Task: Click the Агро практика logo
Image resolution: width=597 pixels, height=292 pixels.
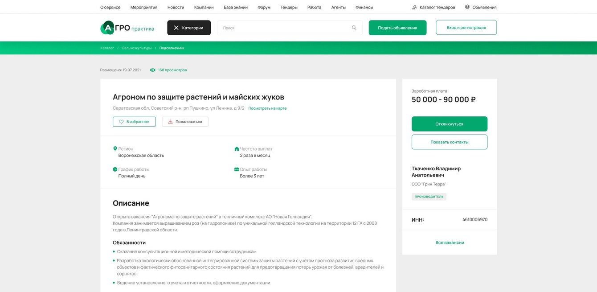Action: (127, 28)
